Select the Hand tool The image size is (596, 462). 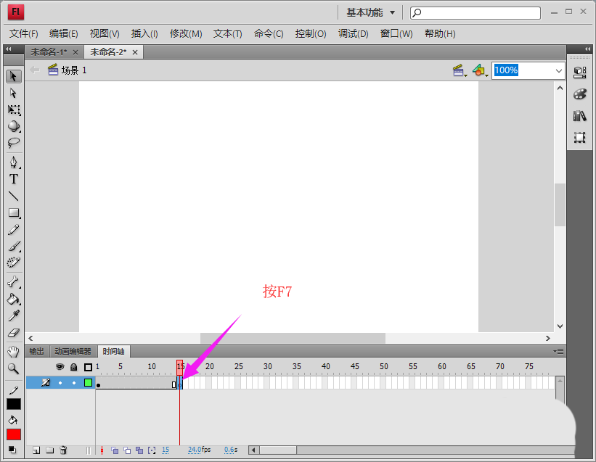14,352
